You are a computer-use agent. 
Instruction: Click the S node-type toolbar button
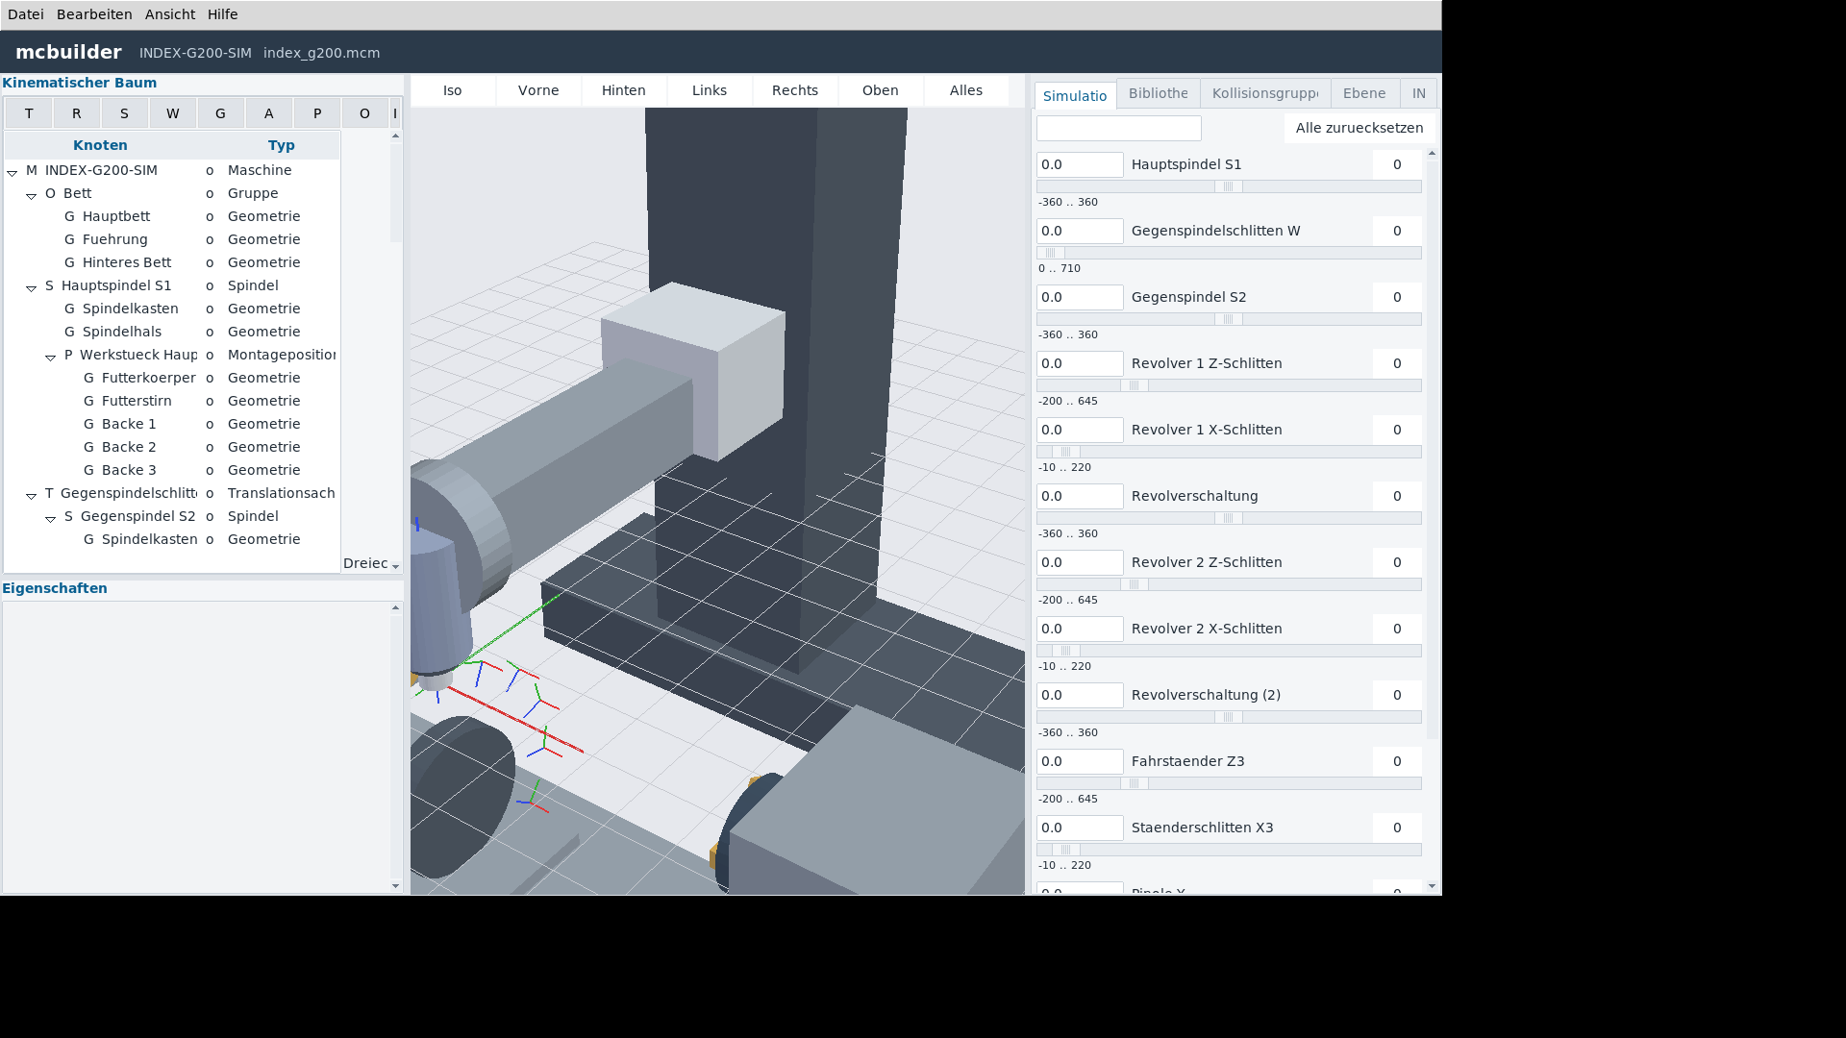pos(124,113)
